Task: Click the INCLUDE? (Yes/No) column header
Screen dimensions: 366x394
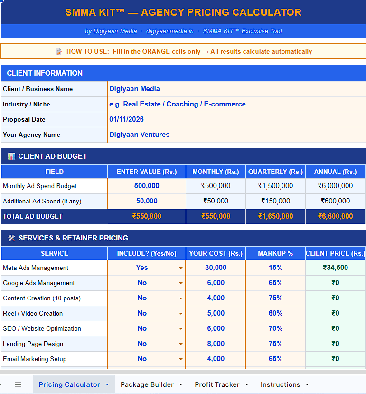Action: click(147, 253)
